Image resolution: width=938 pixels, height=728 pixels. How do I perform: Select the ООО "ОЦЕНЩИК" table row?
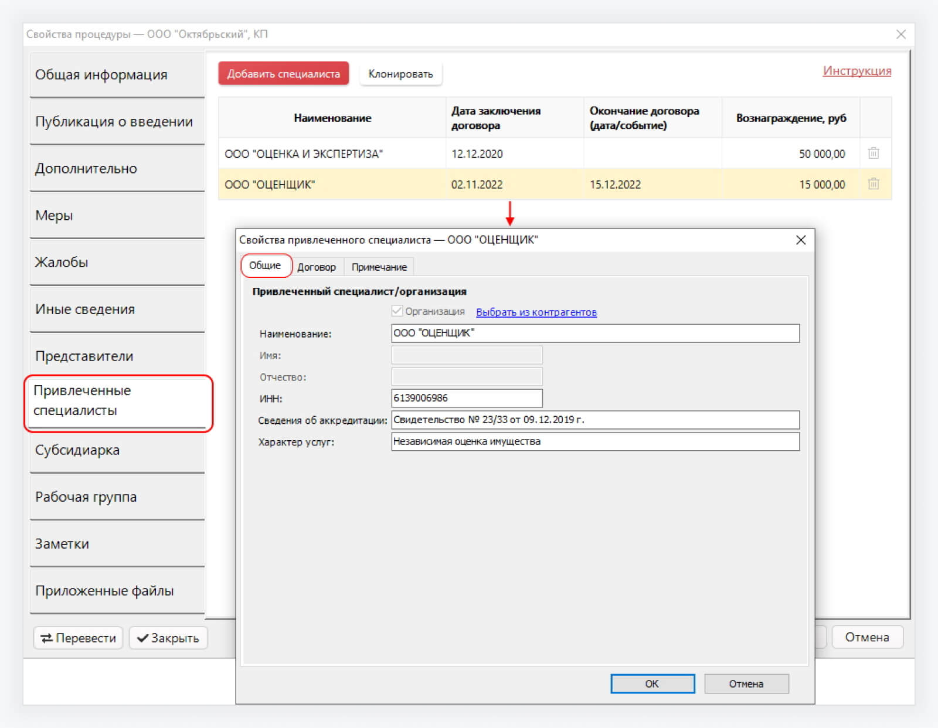pyautogui.click(x=555, y=184)
